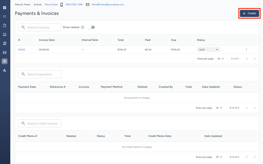The width and height of the screenshot is (263, 164).
Task: Change rows per page in payments table
Action: (219, 108)
